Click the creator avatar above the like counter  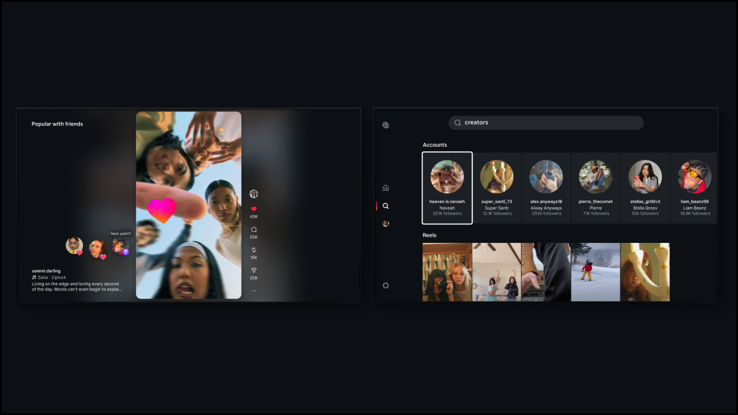253,192
